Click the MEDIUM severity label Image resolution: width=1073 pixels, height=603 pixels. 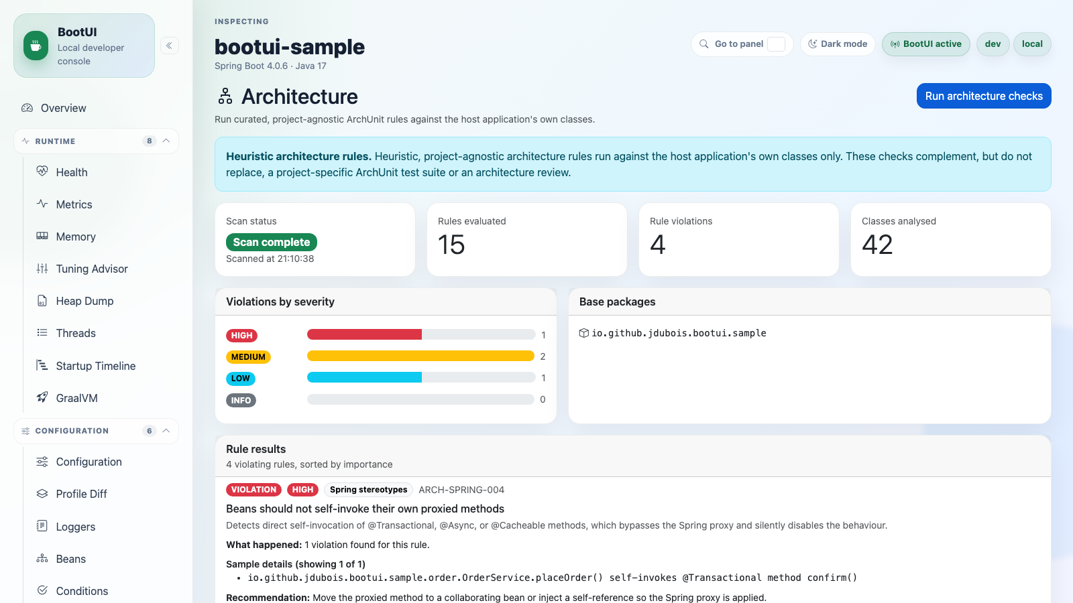click(248, 357)
